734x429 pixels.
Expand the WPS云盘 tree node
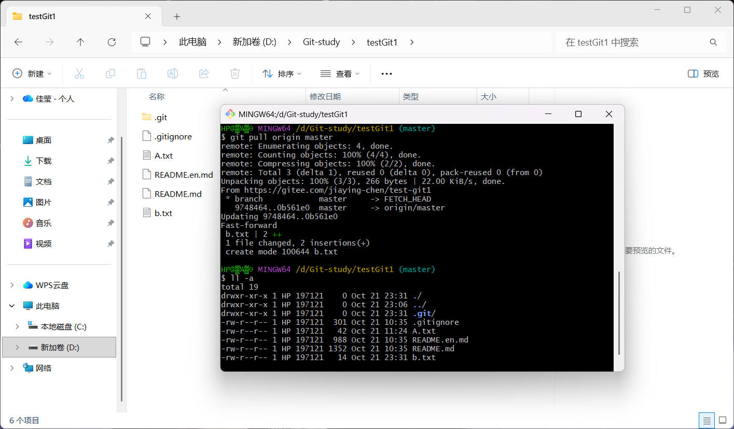pos(12,285)
